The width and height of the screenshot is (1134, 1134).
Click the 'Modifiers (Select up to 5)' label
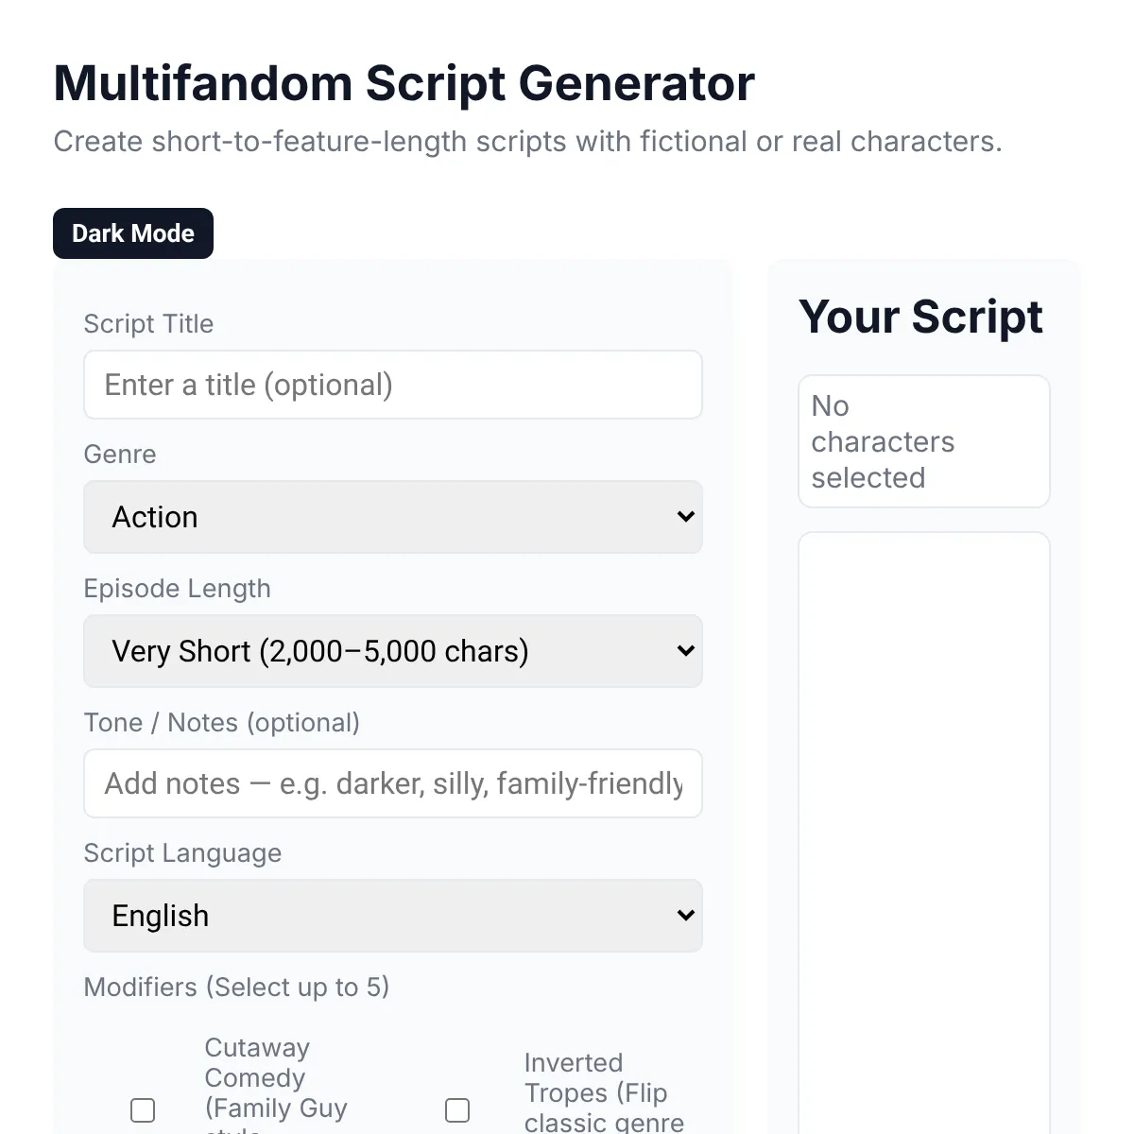[x=236, y=988]
